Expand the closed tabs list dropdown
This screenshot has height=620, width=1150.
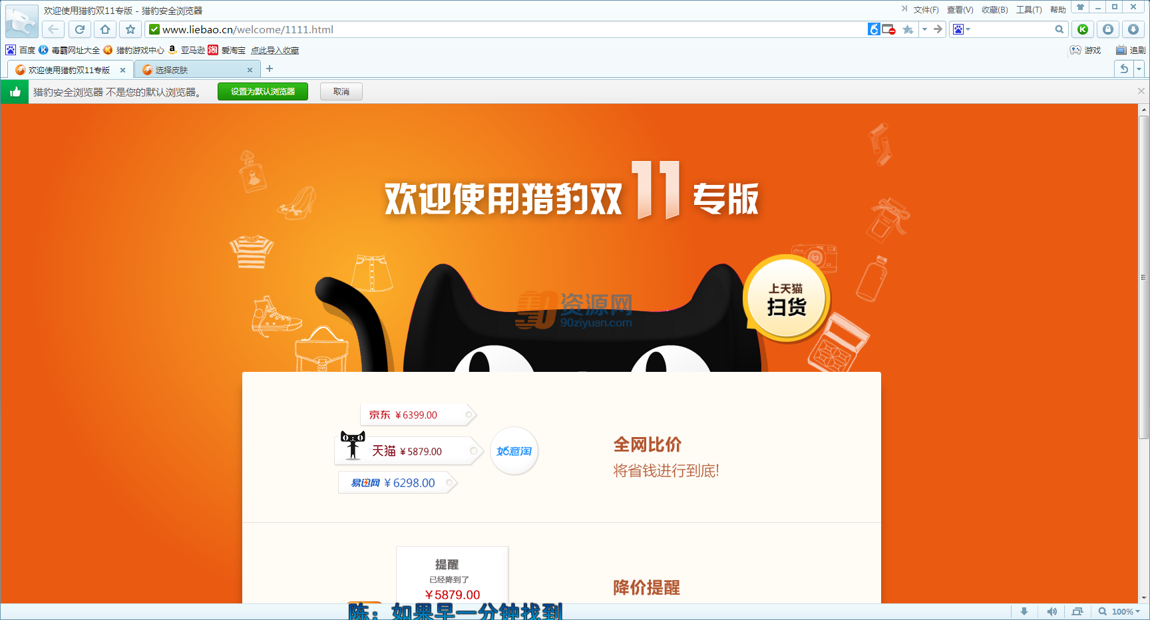1139,69
